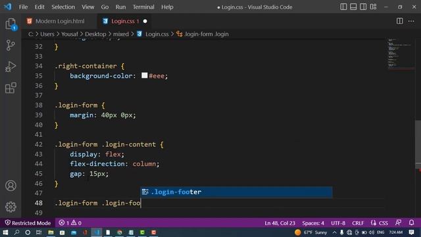Switch to Login.css tab
The width and height of the screenshot is (421, 237).
point(125,21)
